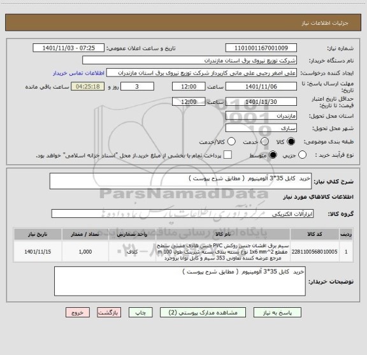367x355 pixels.
Task: Click the need date cell 1401/11/15
Action: [x=38, y=252]
